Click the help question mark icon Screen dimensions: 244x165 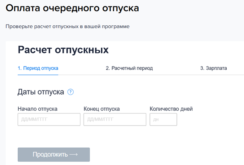[71, 92]
